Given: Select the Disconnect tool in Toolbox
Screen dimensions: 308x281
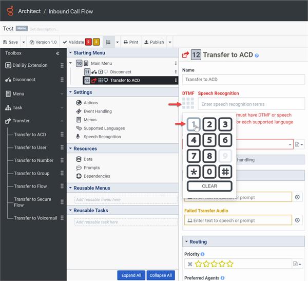Looking at the screenshot, I should (21, 80).
